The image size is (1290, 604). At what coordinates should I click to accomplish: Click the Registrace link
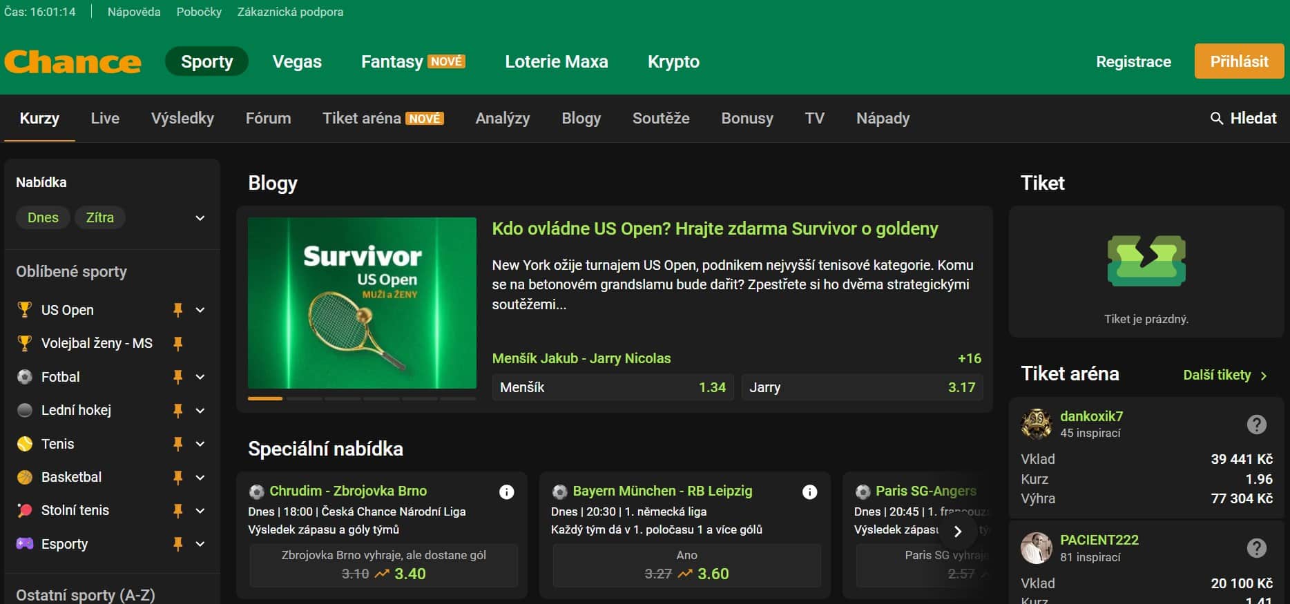1133,61
